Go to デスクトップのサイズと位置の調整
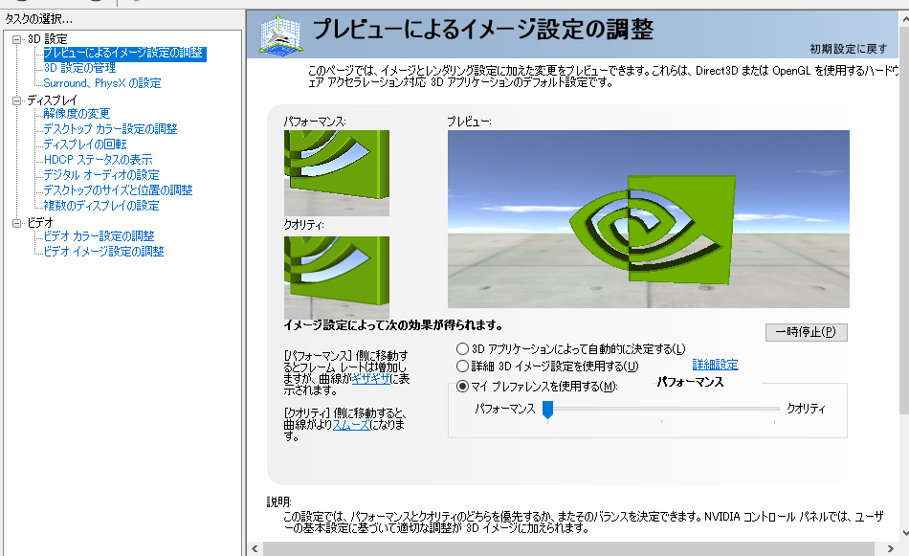The image size is (909, 556). click(118, 190)
